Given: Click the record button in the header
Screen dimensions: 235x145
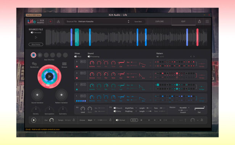Looking at the screenshot, I should [x=50, y=22].
